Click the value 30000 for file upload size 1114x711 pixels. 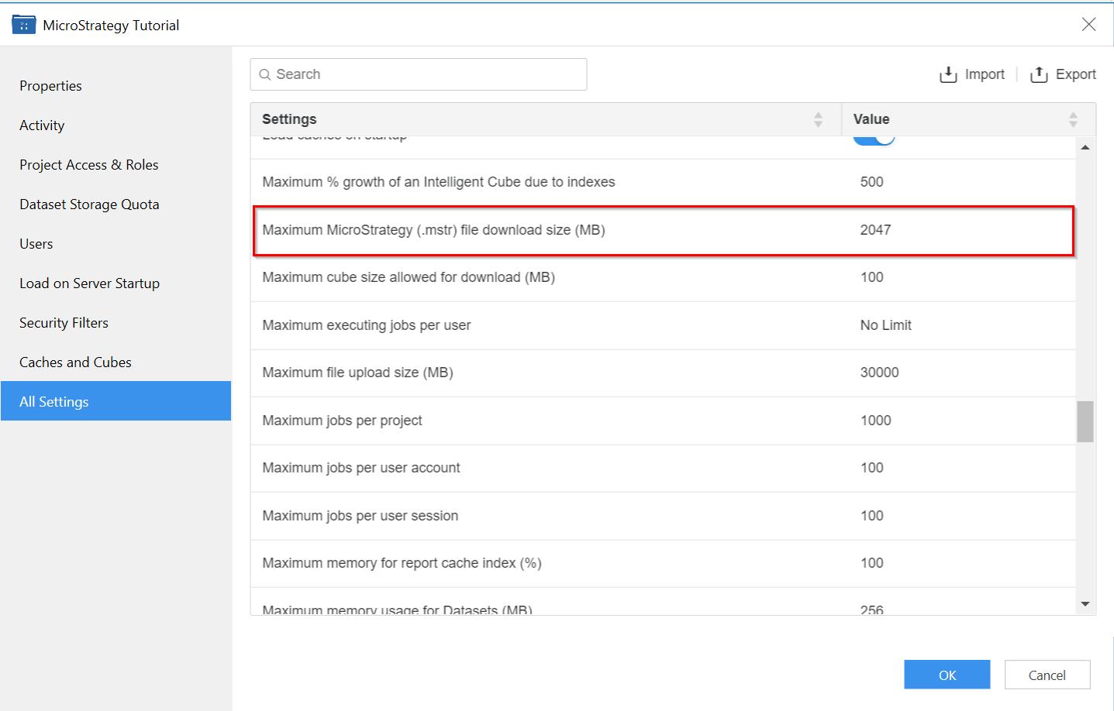[880, 373]
